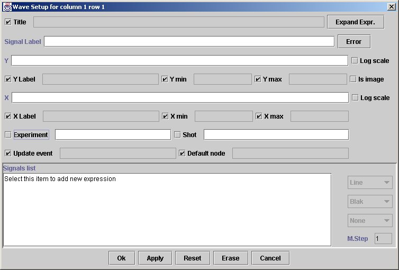Enable Log scale for Y axis
399x270 pixels.
pos(355,60)
